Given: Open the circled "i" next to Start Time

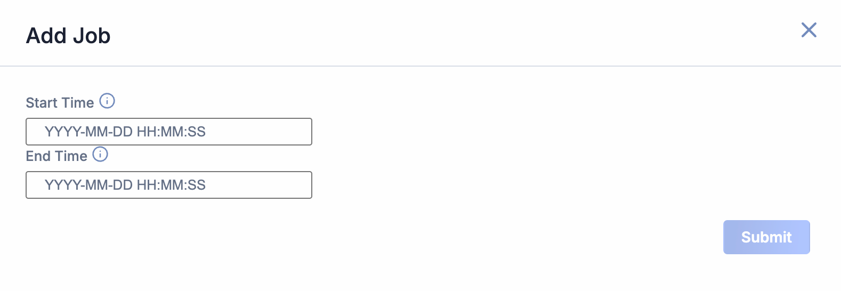Looking at the screenshot, I should coord(107,101).
